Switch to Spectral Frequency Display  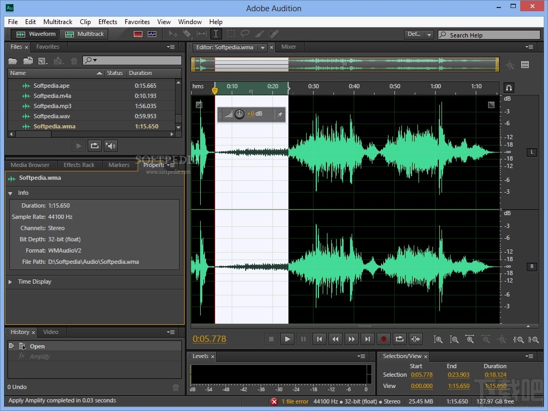pos(138,34)
